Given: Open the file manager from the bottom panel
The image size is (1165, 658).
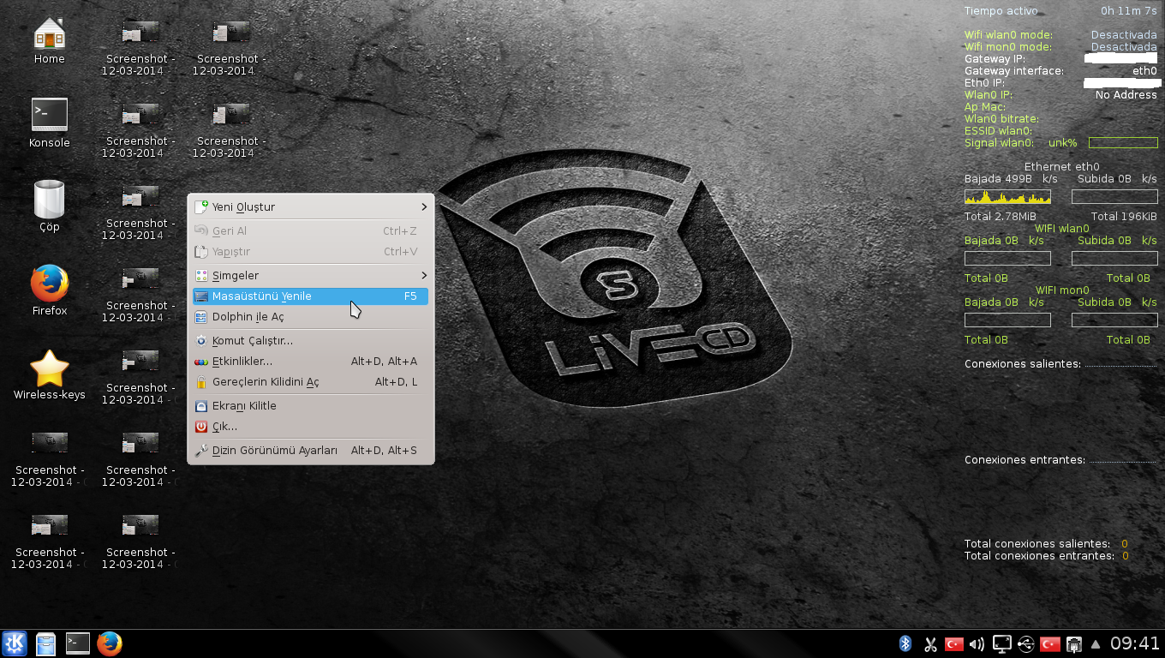Looking at the screenshot, I should coord(45,643).
